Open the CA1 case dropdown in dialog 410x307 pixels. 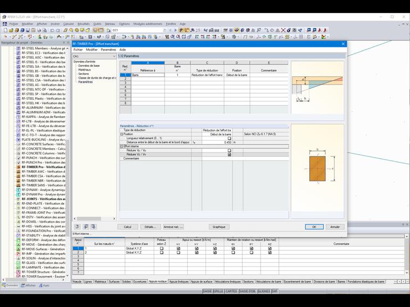coord(114,57)
